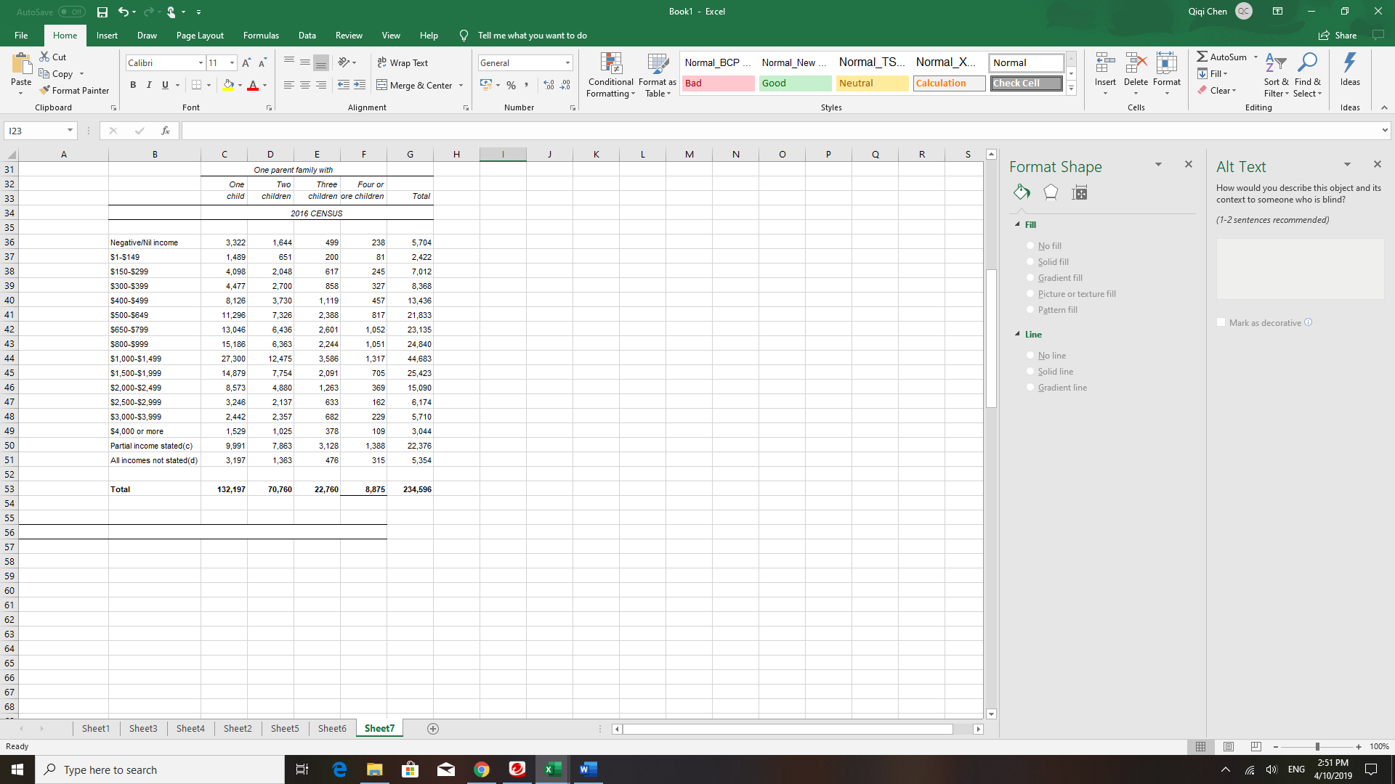The width and height of the screenshot is (1395, 784).
Task: Open the font name Calibri dropdown
Action: [x=201, y=63]
